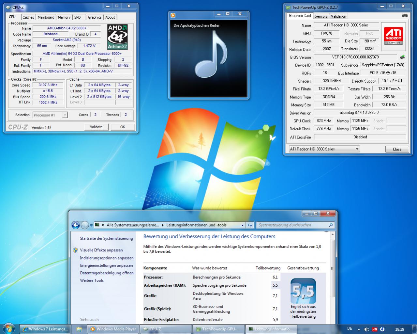Click the Windows Start orb
Viewport: 417px width, 334px height.
point(9,329)
